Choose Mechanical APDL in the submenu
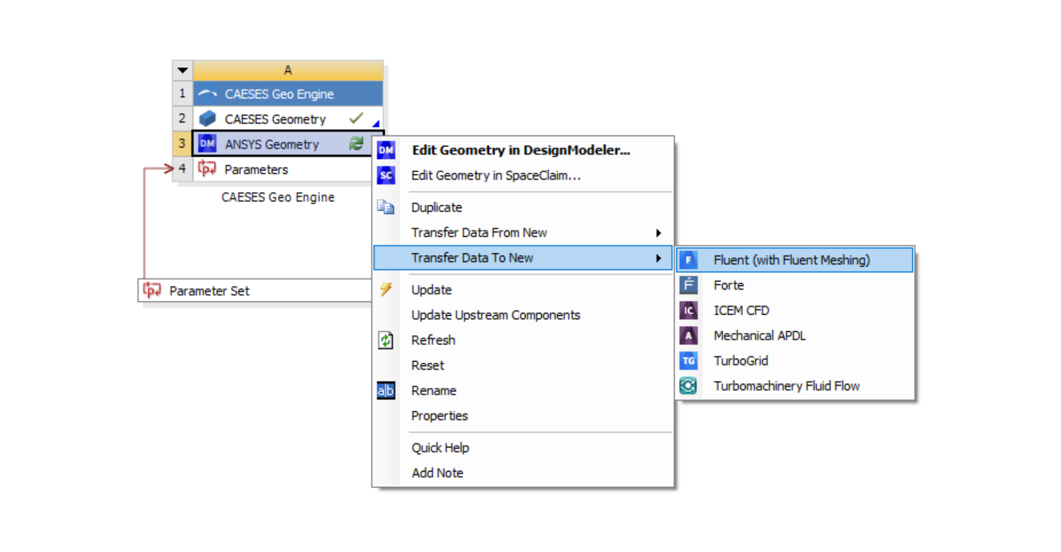The width and height of the screenshot is (1061, 552). pos(795,336)
